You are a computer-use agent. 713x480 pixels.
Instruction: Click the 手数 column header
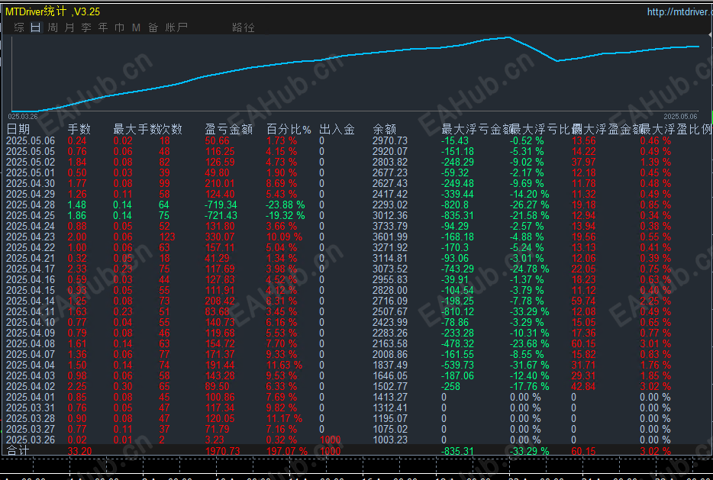(x=79, y=130)
